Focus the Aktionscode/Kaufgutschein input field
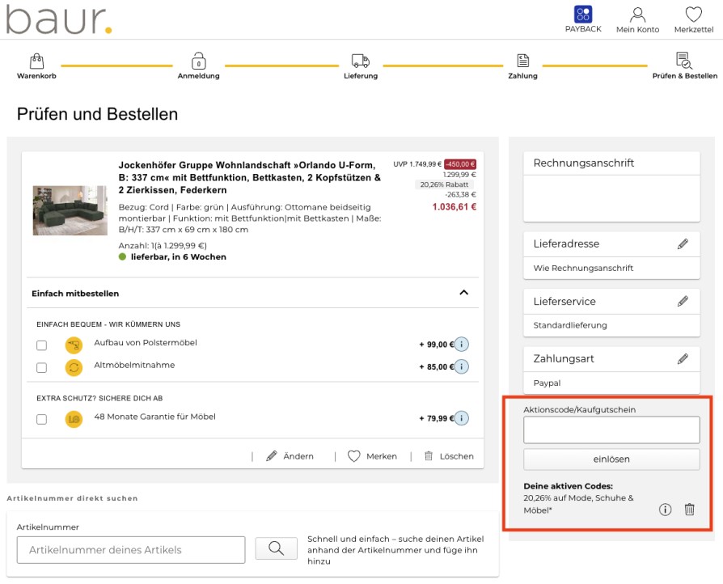 pyautogui.click(x=611, y=430)
